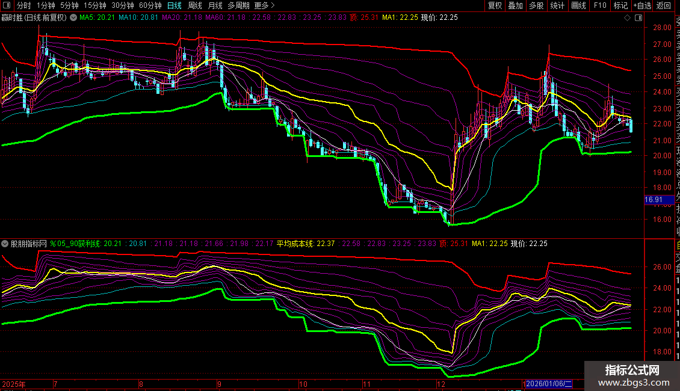Click the diamond marker icon above chart
This screenshot has width=680, height=391.
pyautogui.click(x=627, y=18)
